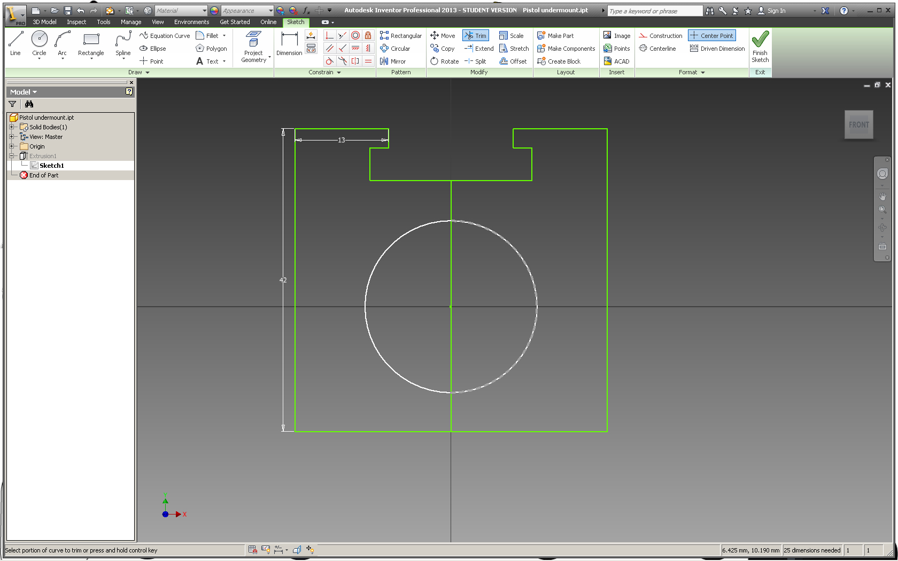
Task: Select Sketch1 in the browser tree
Action: (51, 166)
